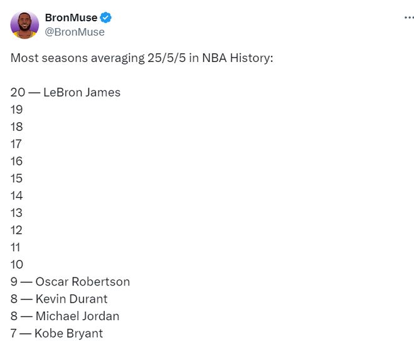Select the "8 — Michael Jordan" line
Viewport: 414px width, 342px height.
pyautogui.click(x=65, y=316)
